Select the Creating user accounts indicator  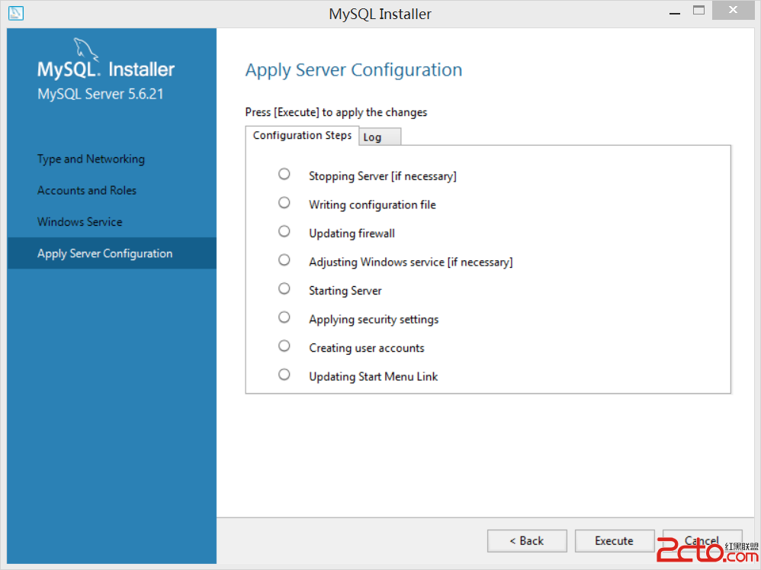tap(284, 346)
